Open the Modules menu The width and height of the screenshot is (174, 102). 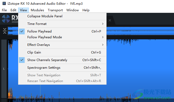[37, 10]
